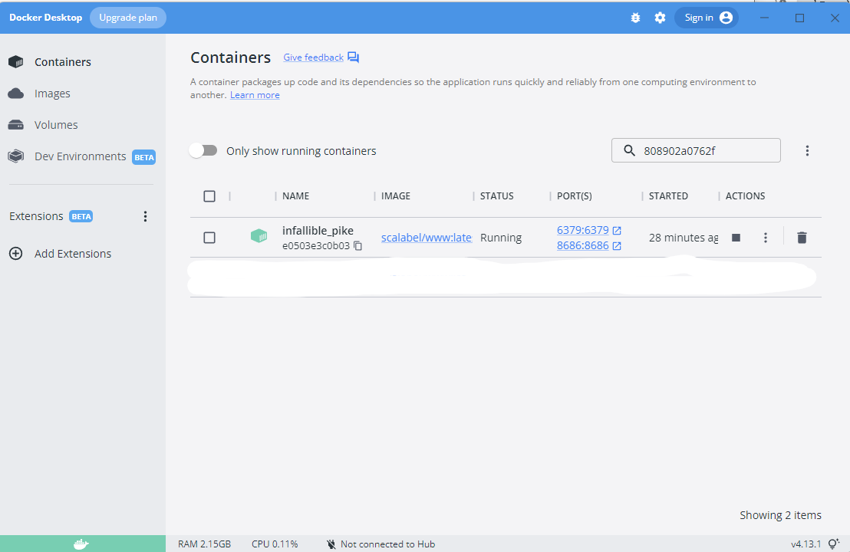Click the Docker whale status icon
This screenshot has height=552, width=850.
click(81, 544)
